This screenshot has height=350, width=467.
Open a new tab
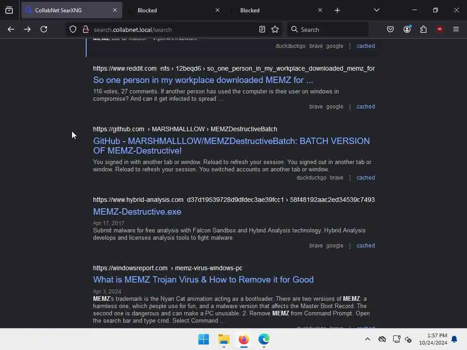(337, 10)
